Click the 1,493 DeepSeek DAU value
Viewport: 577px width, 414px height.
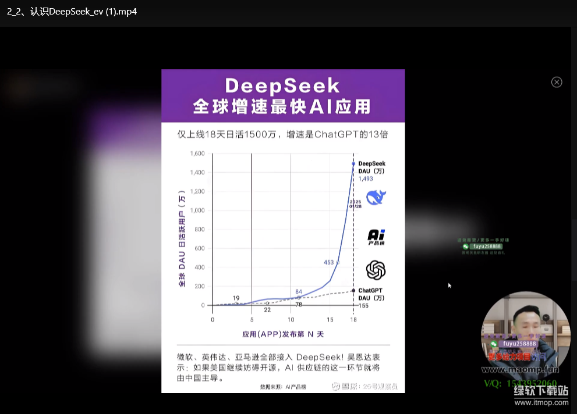[x=366, y=179]
